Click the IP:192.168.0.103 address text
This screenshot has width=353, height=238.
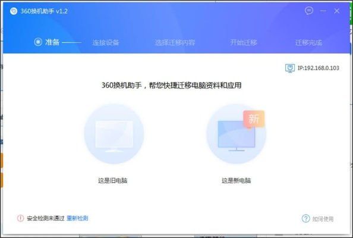coord(319,68)
